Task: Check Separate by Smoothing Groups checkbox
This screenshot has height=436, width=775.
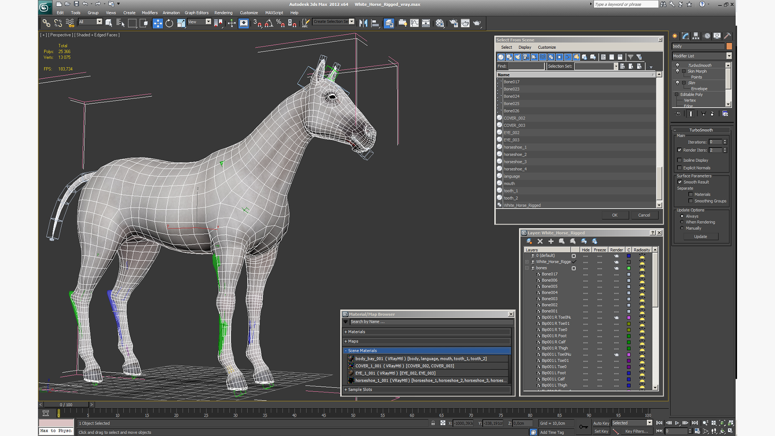Action: coord(691,201)
